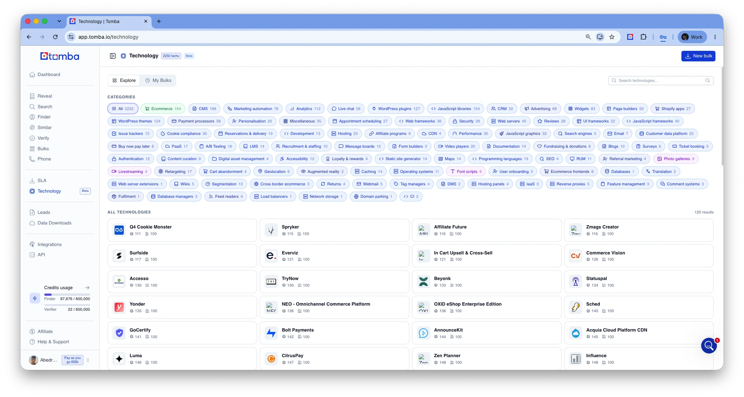Filter by JavaScript libraries category

[455, 109]
